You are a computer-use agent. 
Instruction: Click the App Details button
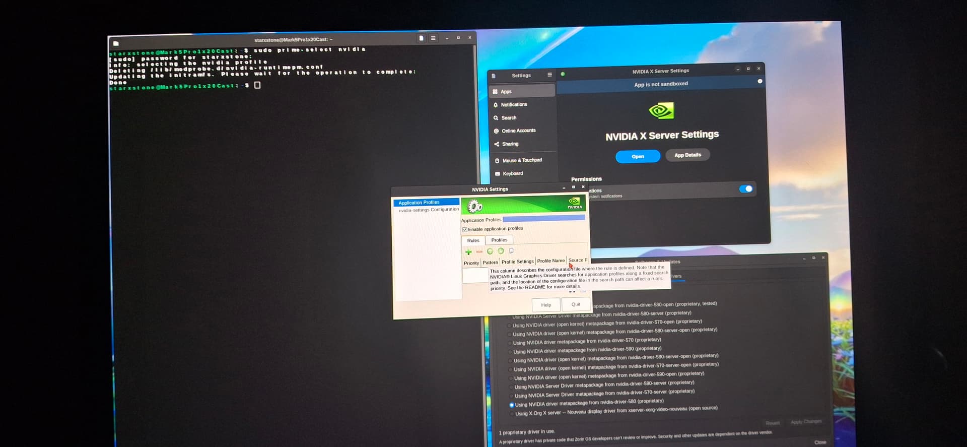point(687,155)
